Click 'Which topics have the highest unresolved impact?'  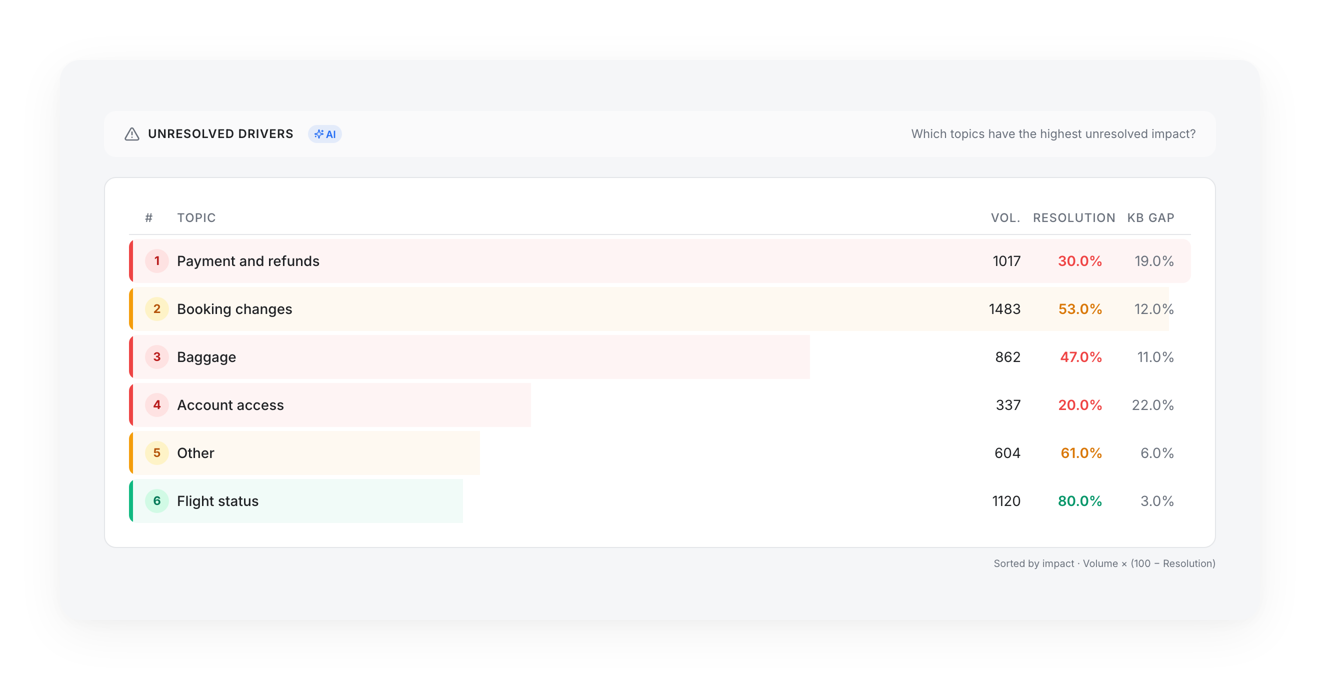pyautogui.click(x=1052, y=133)
